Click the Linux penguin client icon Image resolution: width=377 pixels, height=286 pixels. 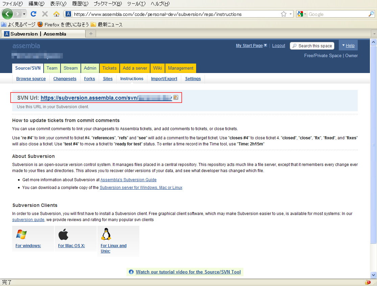(106, 234)
